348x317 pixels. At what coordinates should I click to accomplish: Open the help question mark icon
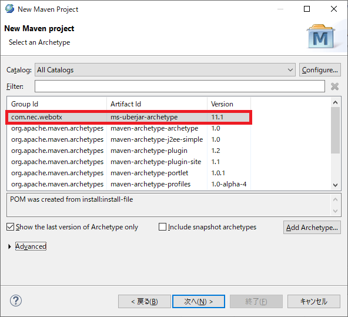16,301
